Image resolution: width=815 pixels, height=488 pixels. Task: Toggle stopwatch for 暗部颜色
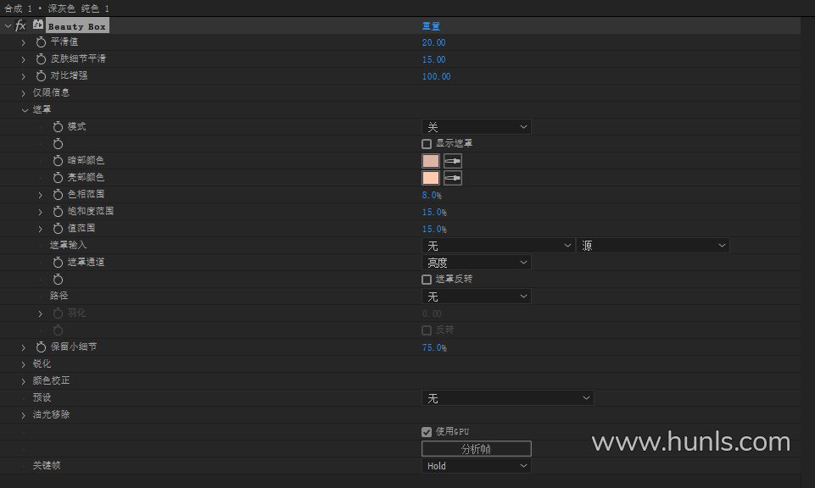[x=59, y=160]
